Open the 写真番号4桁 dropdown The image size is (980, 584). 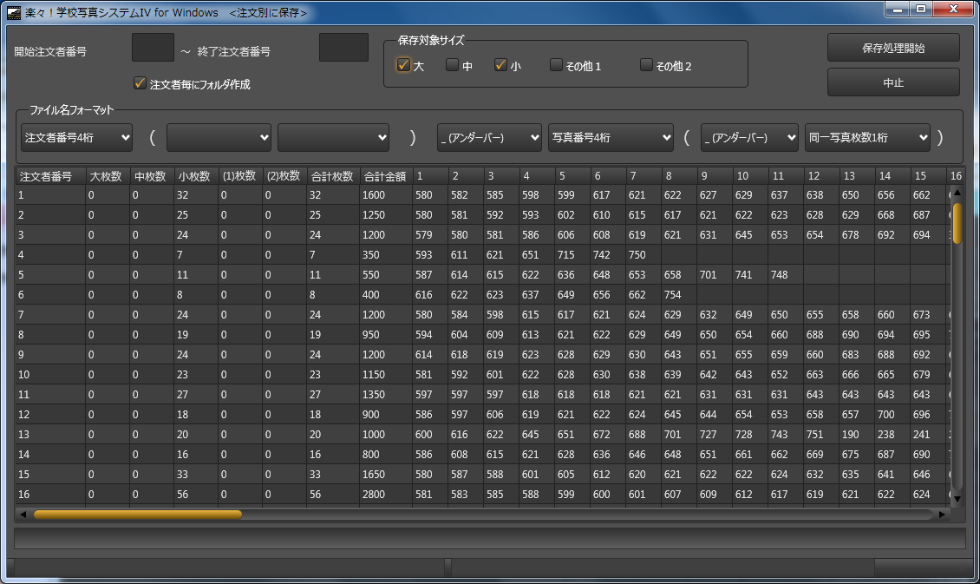point(611,138)
